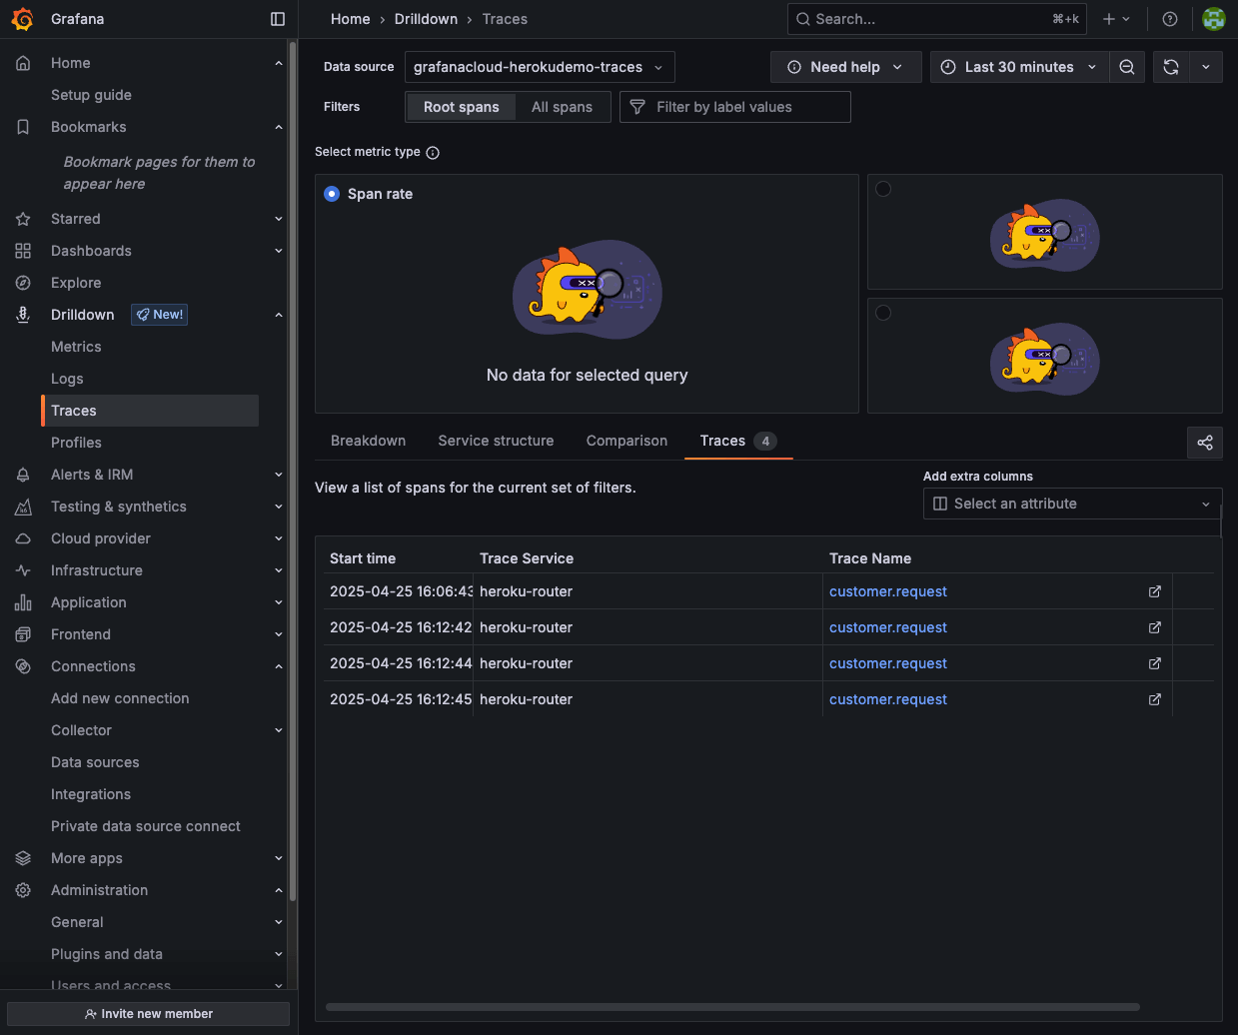Select the upper right metric radio button
This screenshot has height=1035, width=1238.
click(x=883, y=189)
